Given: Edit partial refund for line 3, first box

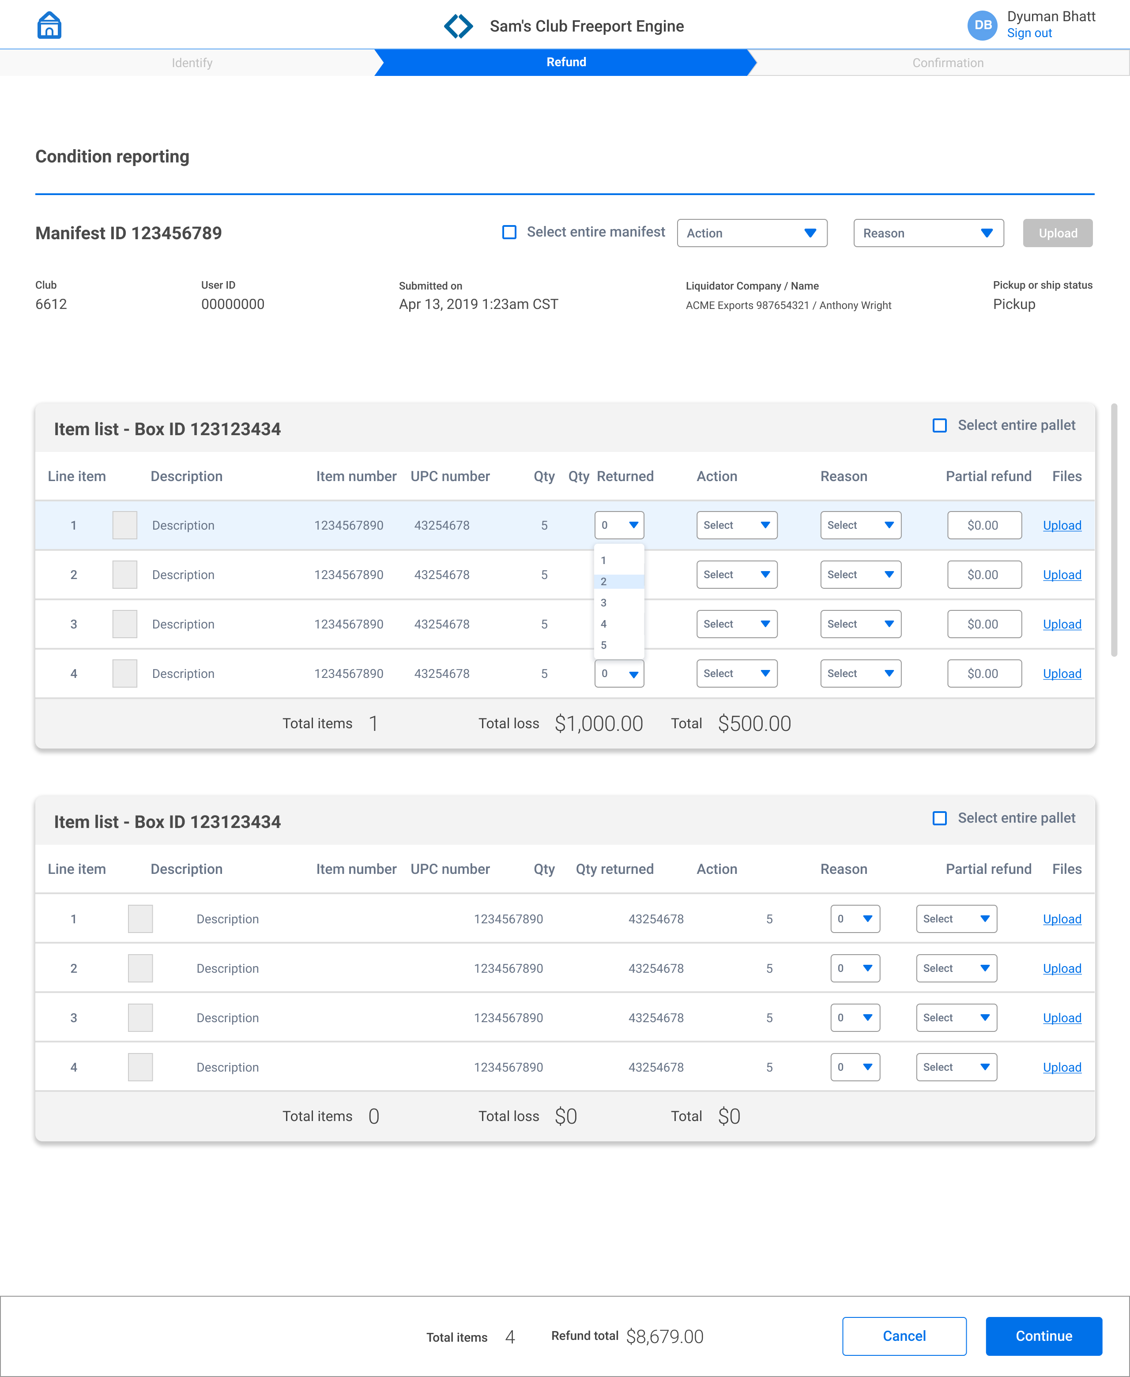Looking at the screenshot, I should (x=984, y=624).
